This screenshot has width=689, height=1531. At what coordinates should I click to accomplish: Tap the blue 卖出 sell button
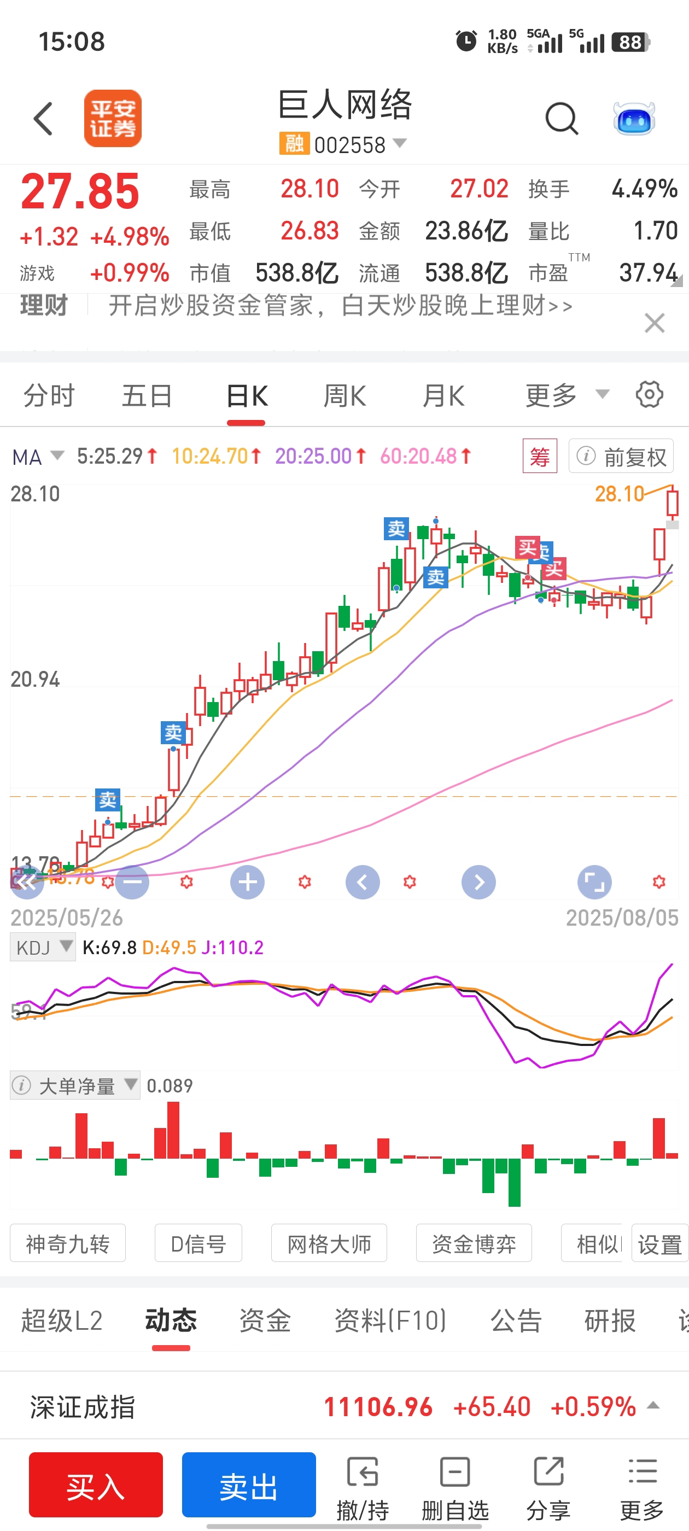coord(248,1485)
